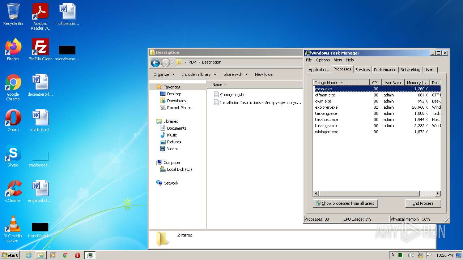
Task: Open Task Manager Options menu
Action: (x=323, y=60)
